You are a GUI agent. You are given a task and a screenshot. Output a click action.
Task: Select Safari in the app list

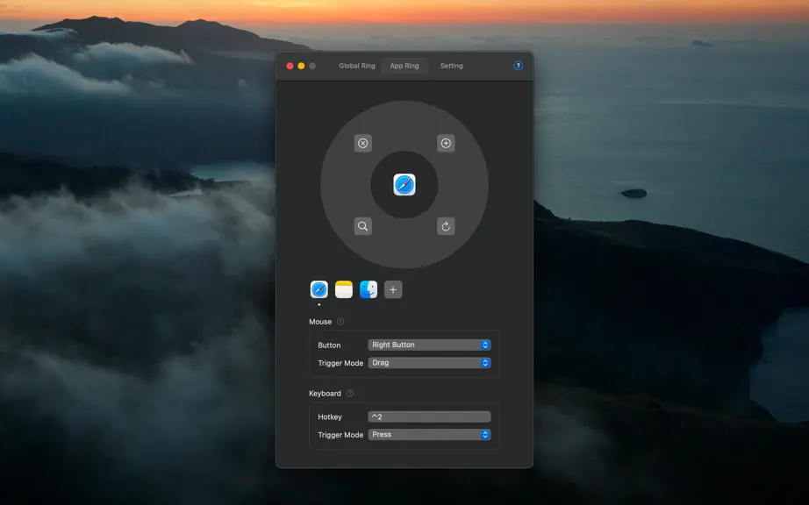click(319, 289)
